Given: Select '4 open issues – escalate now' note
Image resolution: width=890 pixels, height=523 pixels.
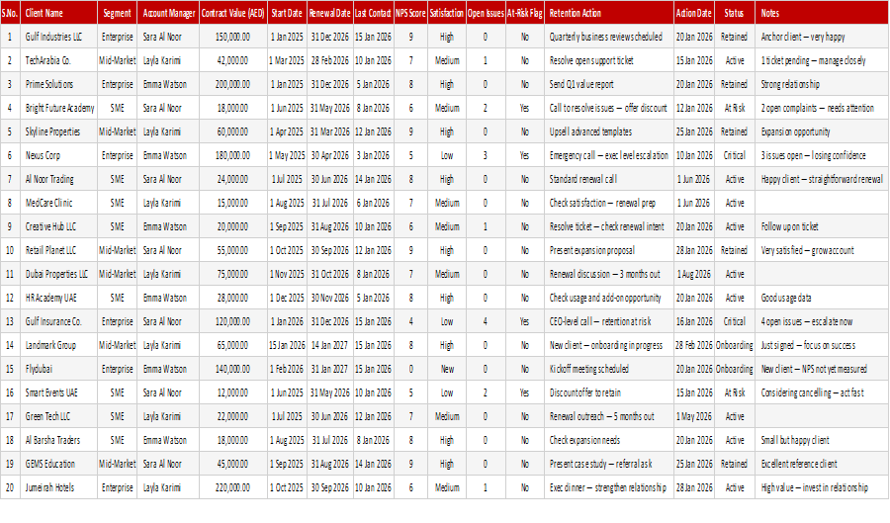Looking at the screenshot, I should [x=822, y=321].
